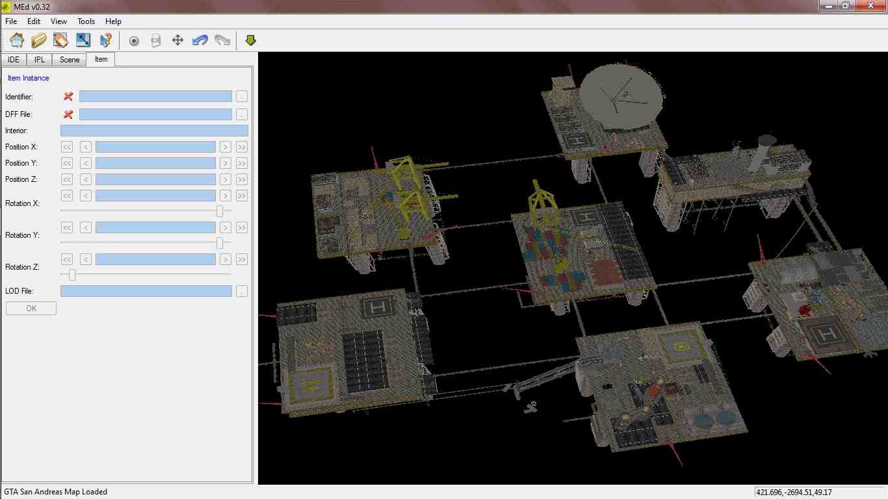The image size is (888, 499).
Task: Select the four-way move arrows tool
Action: [x=177, y=40]
